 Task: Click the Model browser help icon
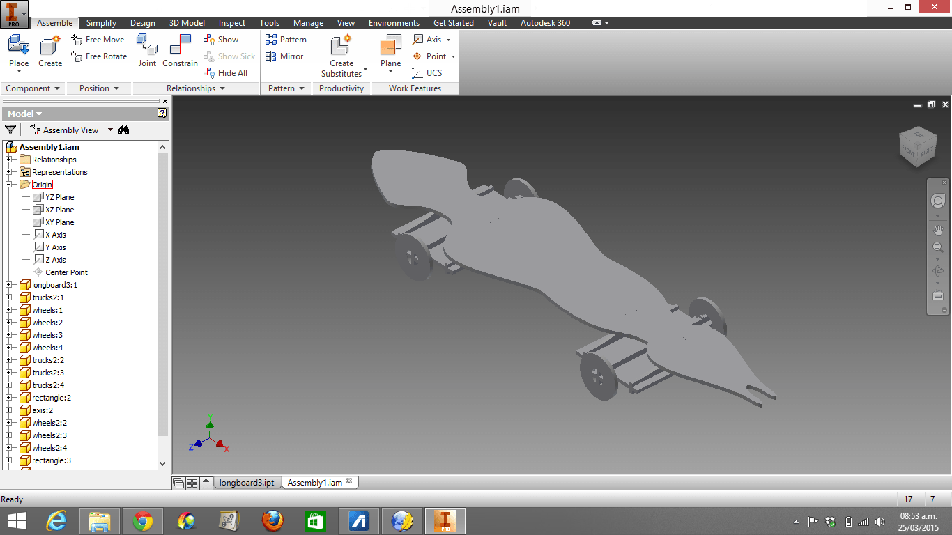coord(162,113)
